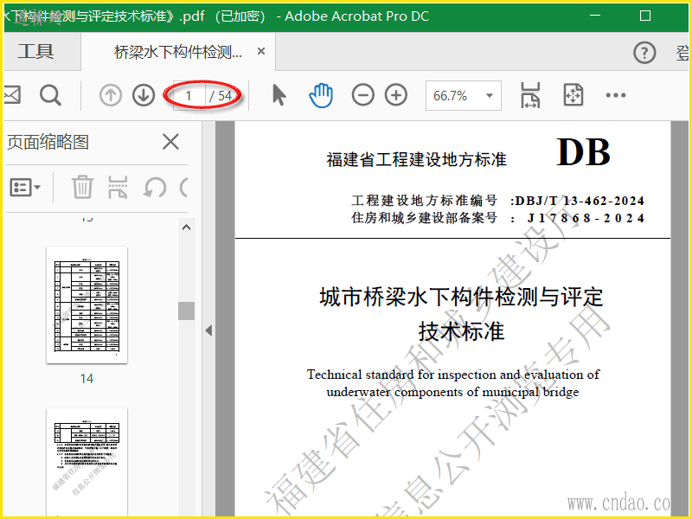Go to previous page with up arrow

(111, 95)
